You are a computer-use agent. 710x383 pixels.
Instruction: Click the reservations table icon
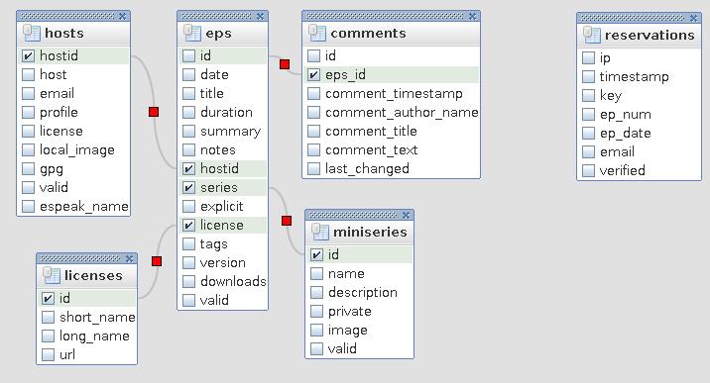591,35
